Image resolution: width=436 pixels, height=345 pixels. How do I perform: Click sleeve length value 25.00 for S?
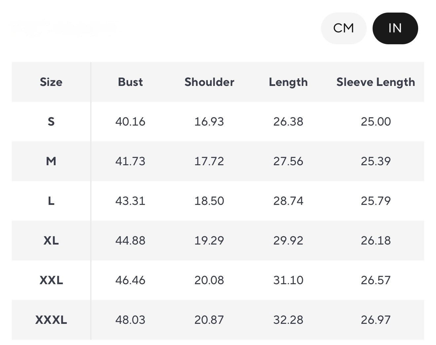point(376,122)
